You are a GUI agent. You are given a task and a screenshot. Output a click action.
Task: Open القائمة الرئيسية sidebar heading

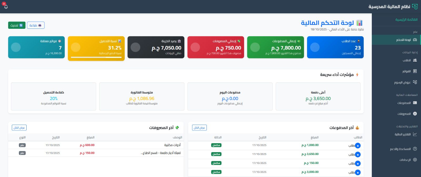406,20
